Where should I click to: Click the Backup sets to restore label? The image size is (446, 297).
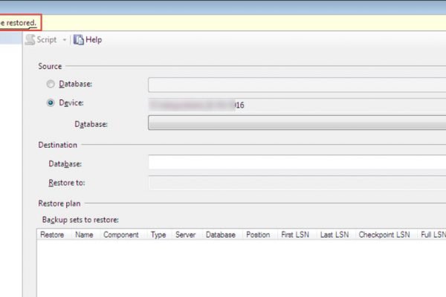80,220
